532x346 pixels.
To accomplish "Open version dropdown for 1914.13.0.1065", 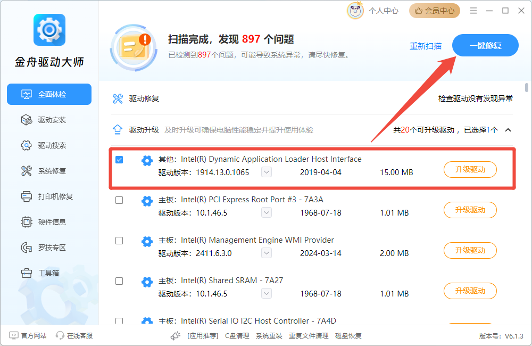I will 267,172.
